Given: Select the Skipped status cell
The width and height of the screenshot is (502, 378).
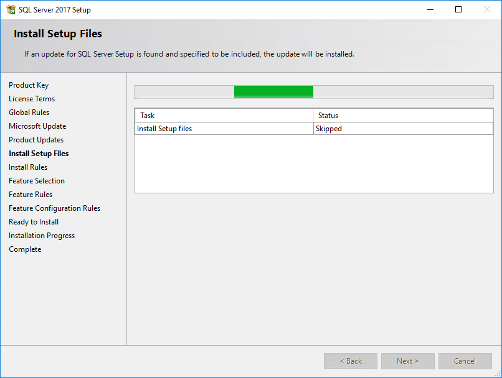Looking at the screenshot, I should coord(404,129).
